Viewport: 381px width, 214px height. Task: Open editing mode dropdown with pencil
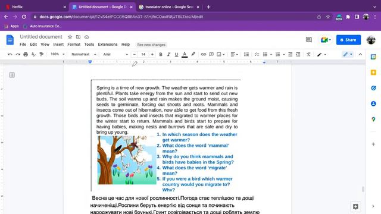[x=348, y=54]
